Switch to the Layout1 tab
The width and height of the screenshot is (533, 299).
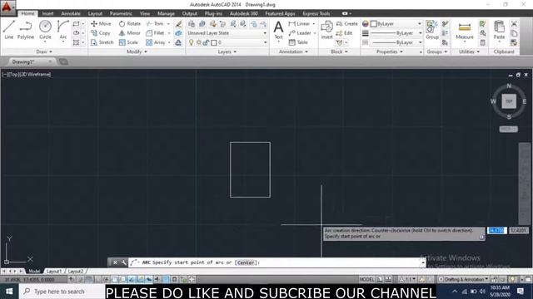coord(53,272)
